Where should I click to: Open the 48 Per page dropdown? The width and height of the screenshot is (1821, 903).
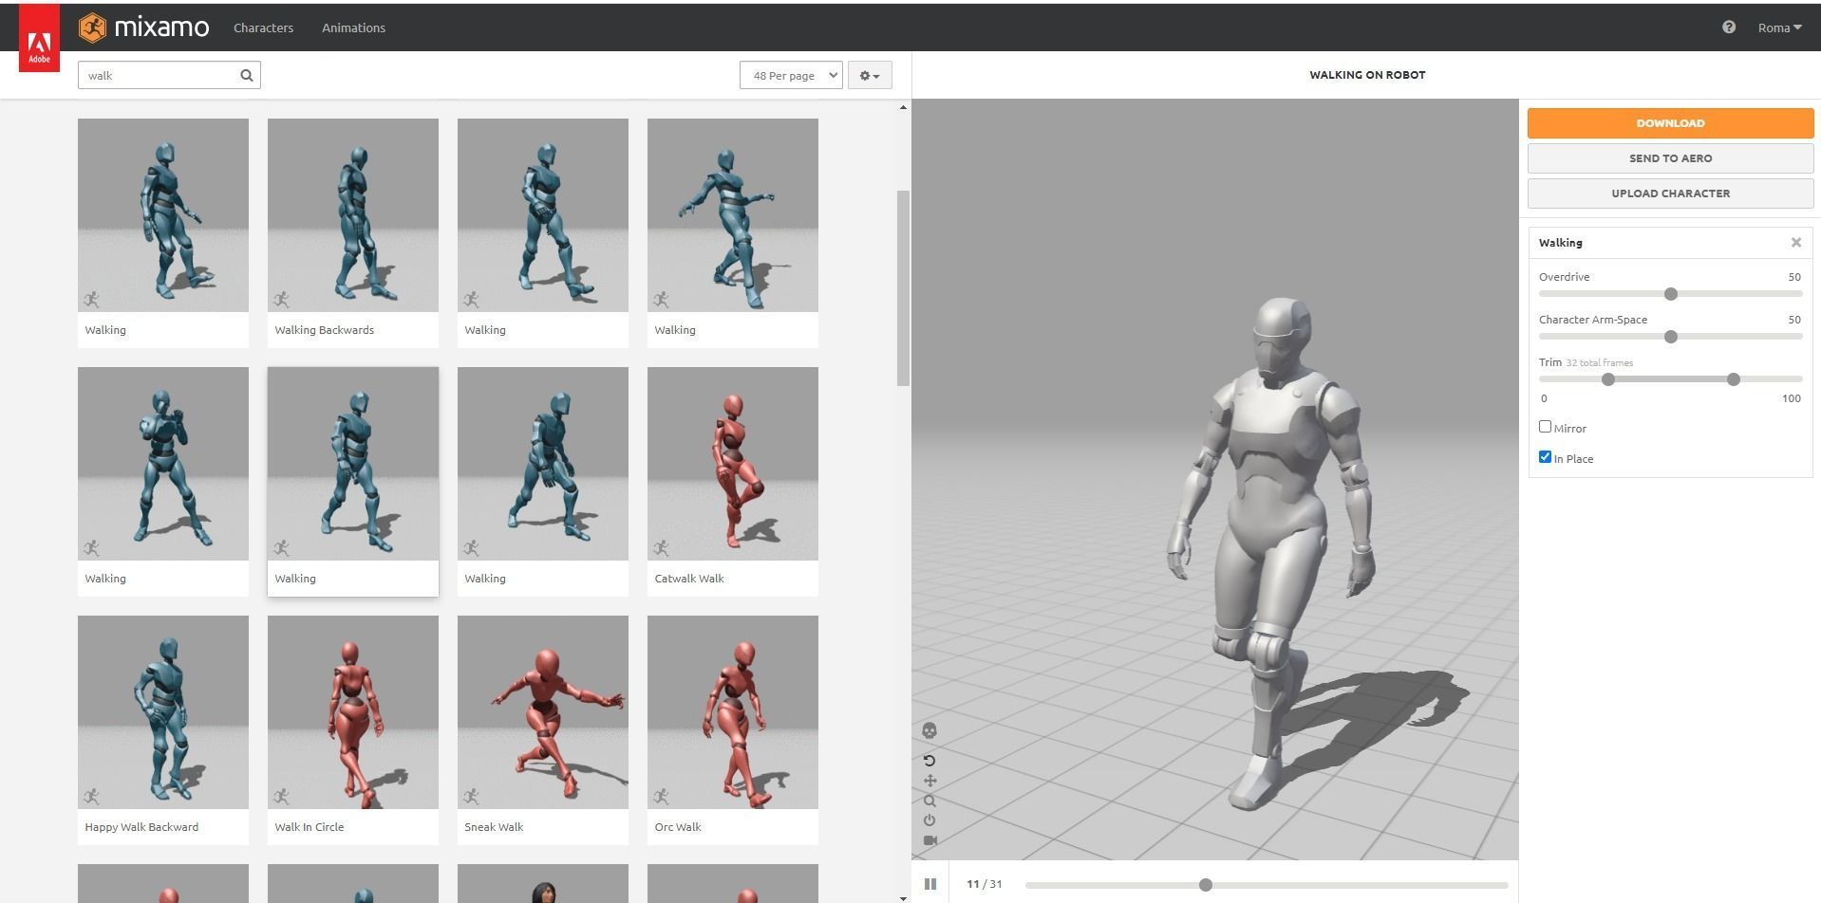(791, 75)
